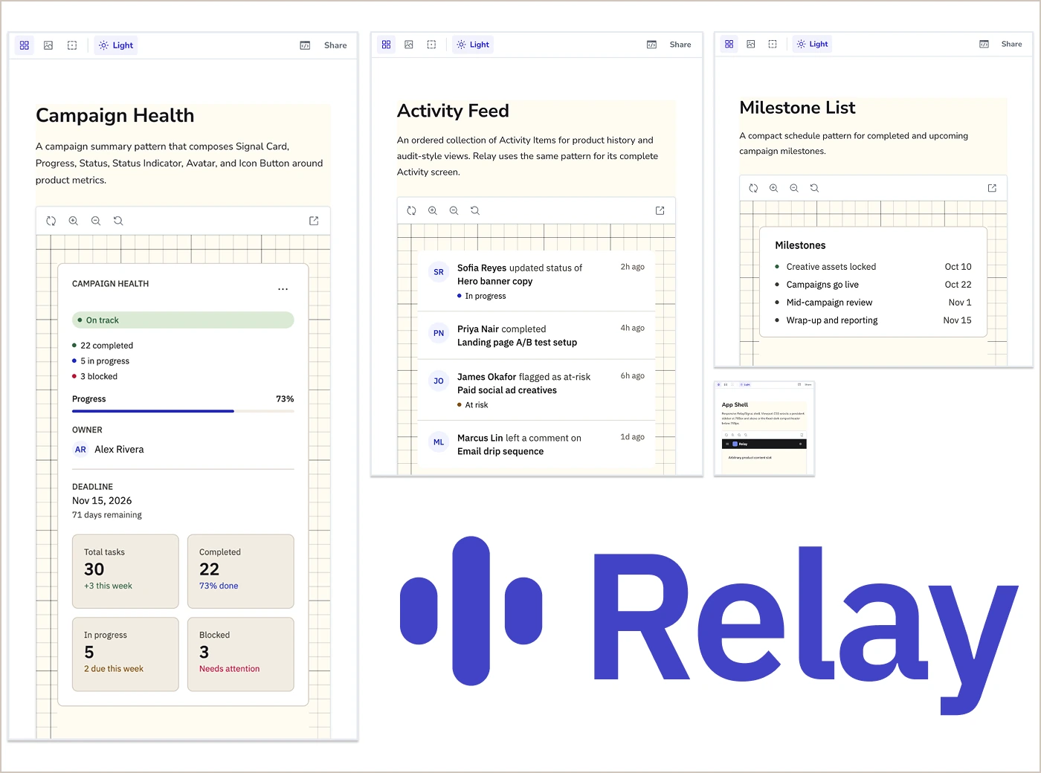1041x773 pixels.
Task: Click the 'Alex Rivera' owner name
Action: (x=119, y=450)
